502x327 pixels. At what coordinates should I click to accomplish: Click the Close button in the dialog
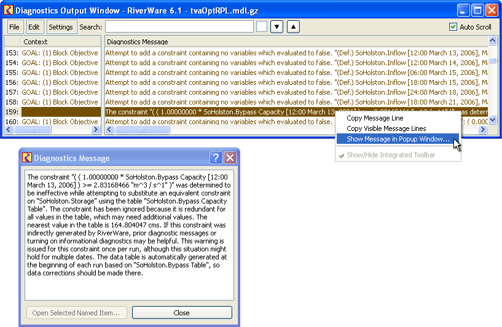(182, 313)
